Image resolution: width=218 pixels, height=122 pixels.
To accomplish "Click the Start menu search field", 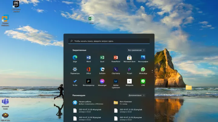I will [x=109, y=41].
